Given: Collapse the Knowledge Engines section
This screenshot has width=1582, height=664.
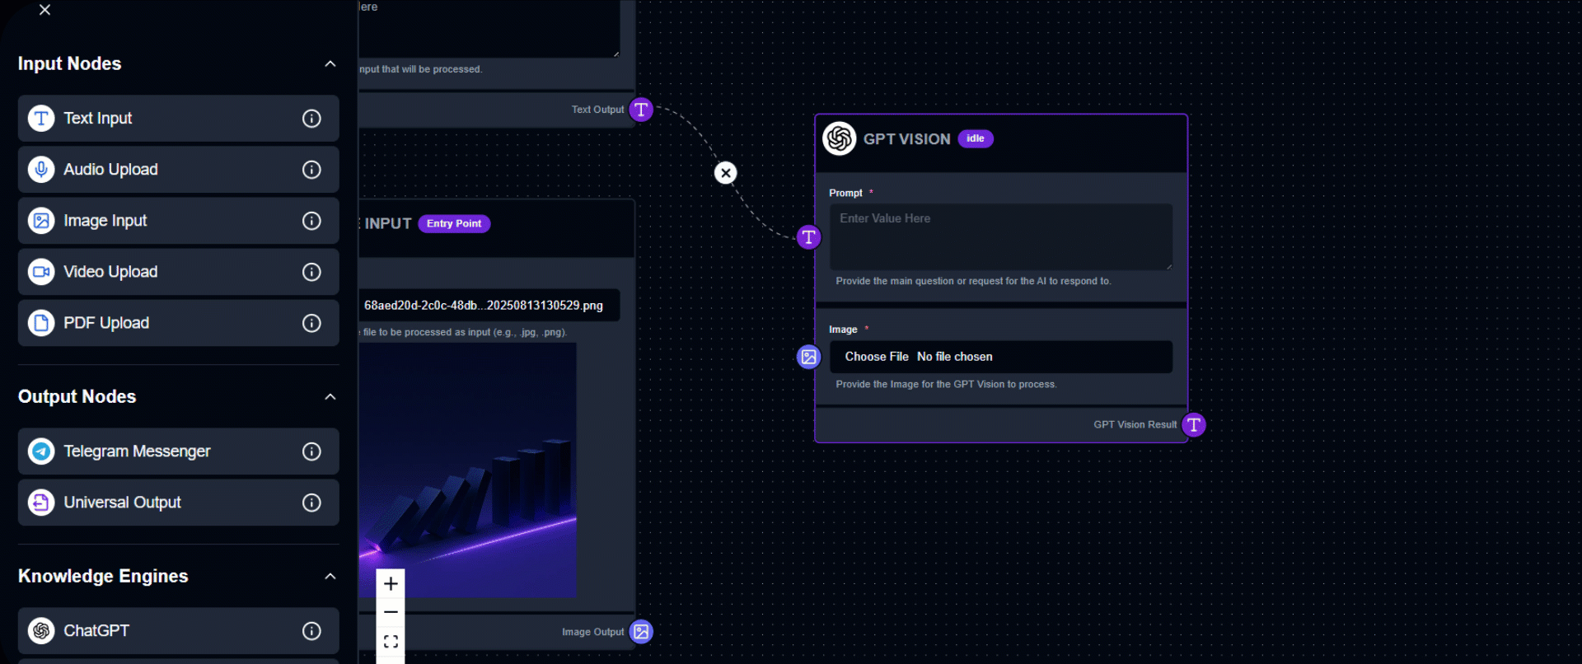Looking at the screenshot, I should coord(330,577).
